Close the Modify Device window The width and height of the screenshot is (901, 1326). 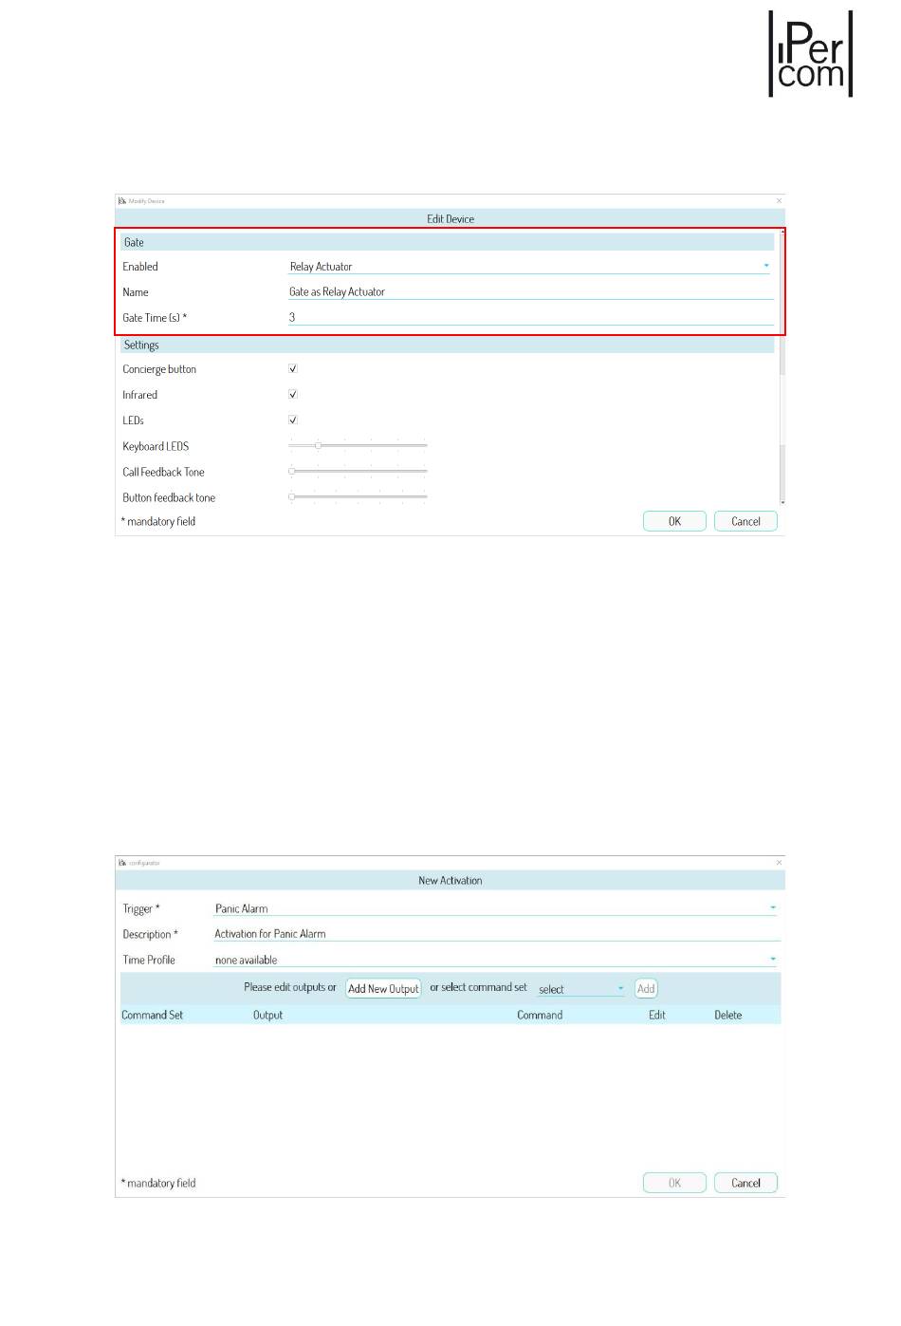coord(780,200)
